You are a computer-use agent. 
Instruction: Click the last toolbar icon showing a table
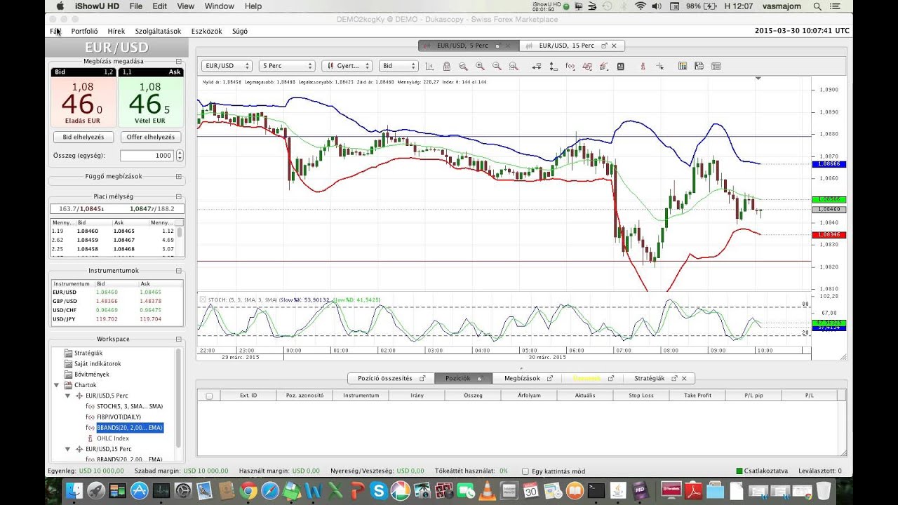[x=716, y=66]
